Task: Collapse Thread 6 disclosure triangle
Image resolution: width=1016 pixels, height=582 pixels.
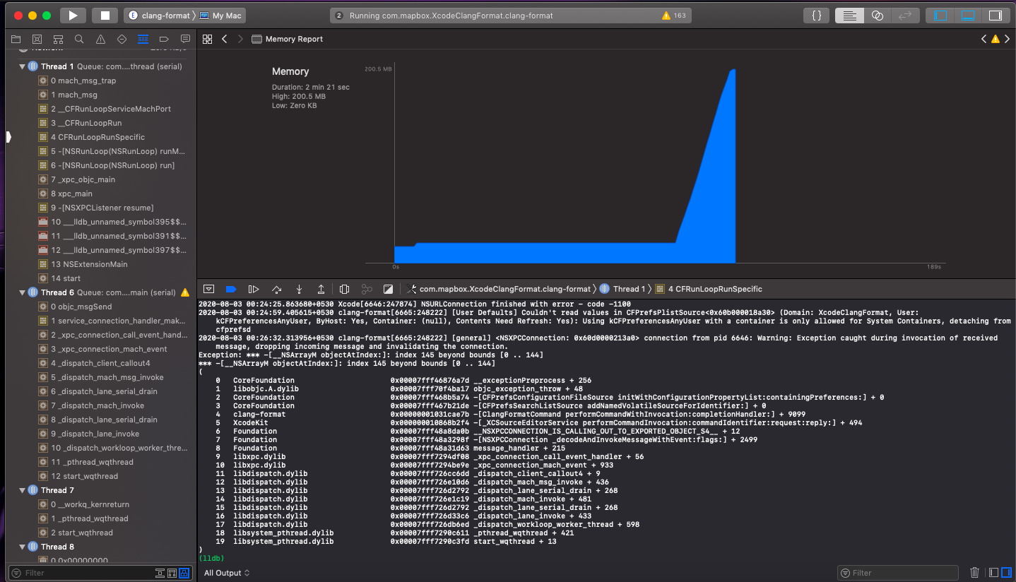Action: 23,292
